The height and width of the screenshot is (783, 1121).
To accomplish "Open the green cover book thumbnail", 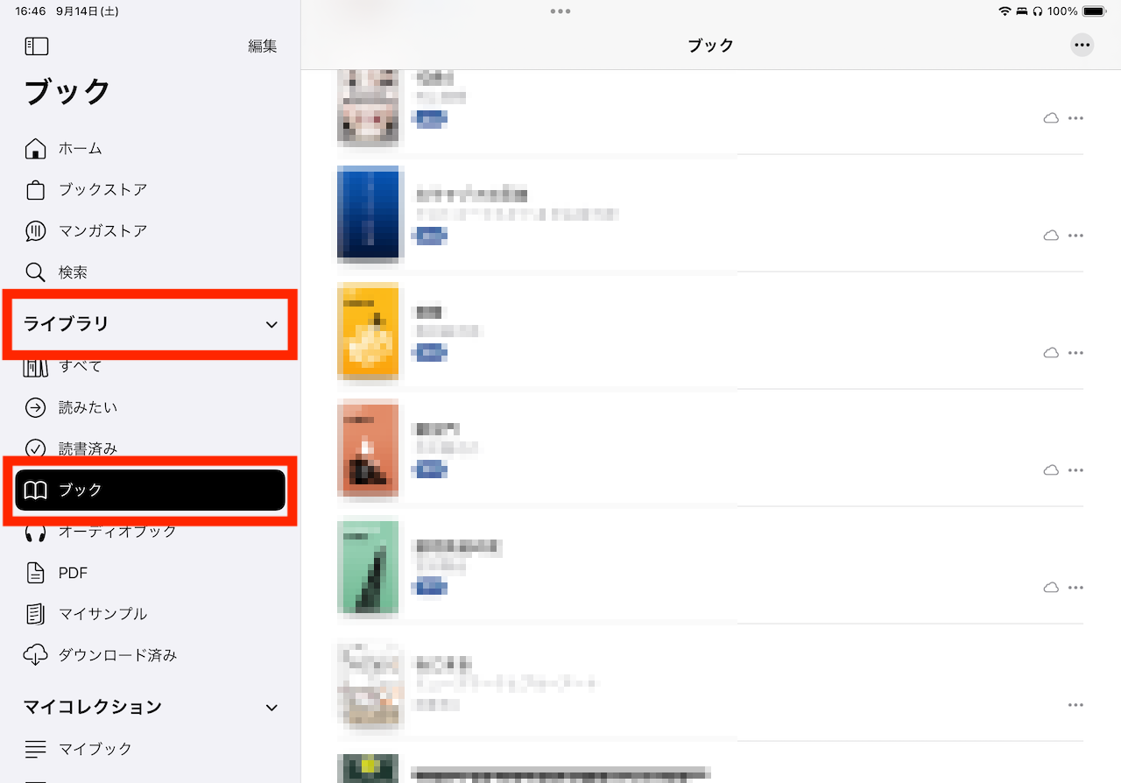I will click(368, 568).
